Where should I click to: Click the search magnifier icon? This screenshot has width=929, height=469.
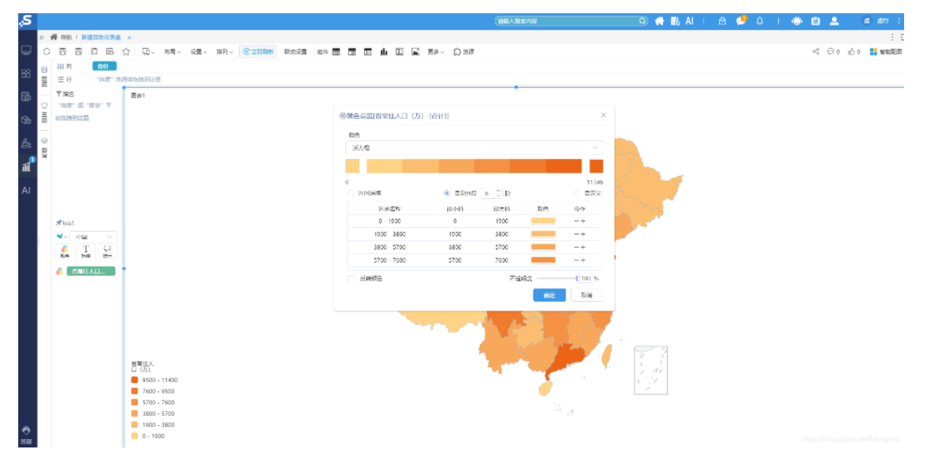pyautogui.click(x=643, y=21)
